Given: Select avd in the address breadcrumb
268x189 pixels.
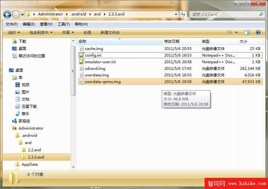Looking at the screenshot, I should [97, 14].
